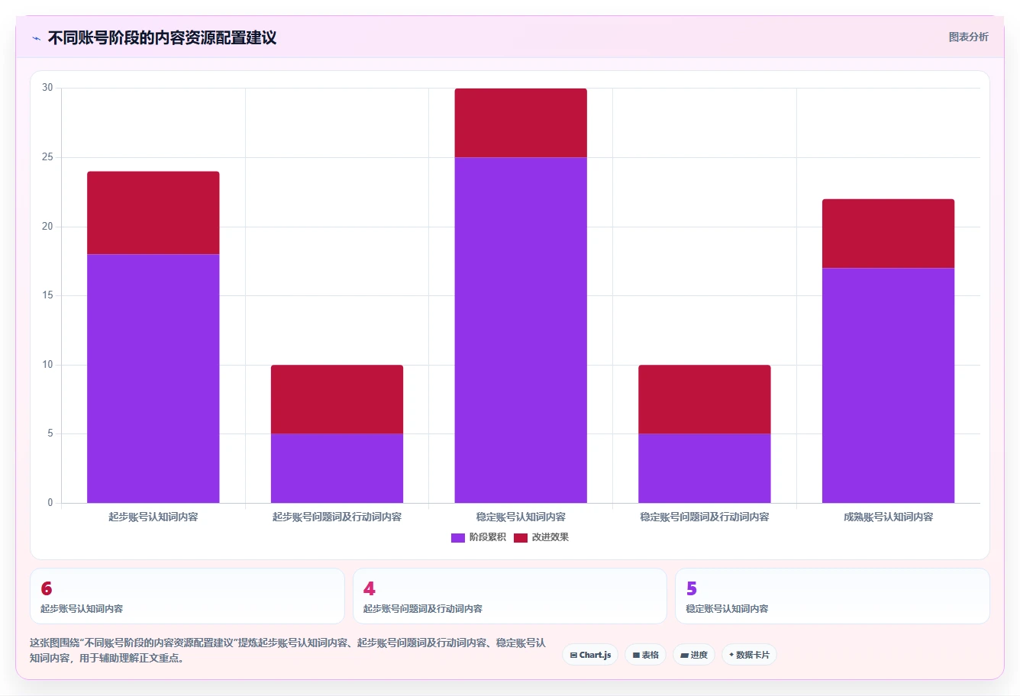
Task: Click the y-axis value 15
Action: [47, 295]
